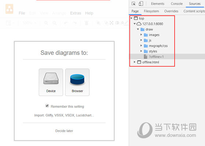The image size is (205, 146).
Task: Click the undo arrow icon
Action: click(66, 23)
